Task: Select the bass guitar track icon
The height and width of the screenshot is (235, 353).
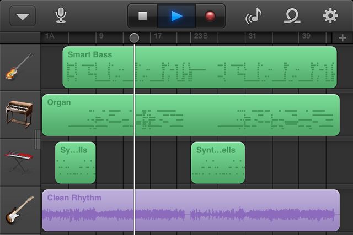Action: (20, 67)
